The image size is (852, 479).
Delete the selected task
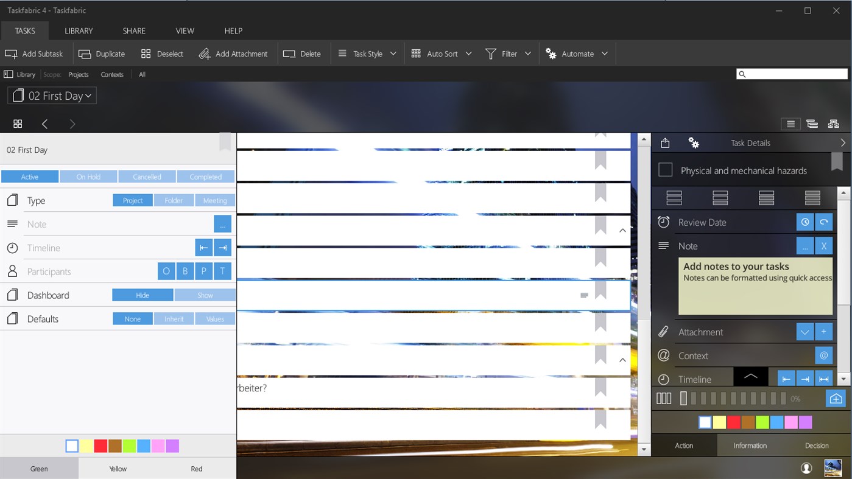pos(303,54)
